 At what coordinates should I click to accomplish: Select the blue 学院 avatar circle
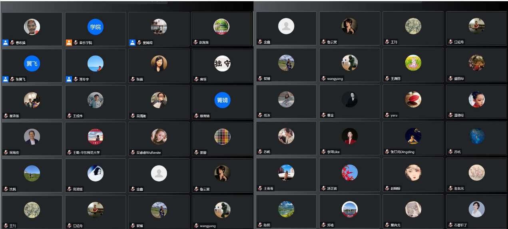tap(96, 27)
